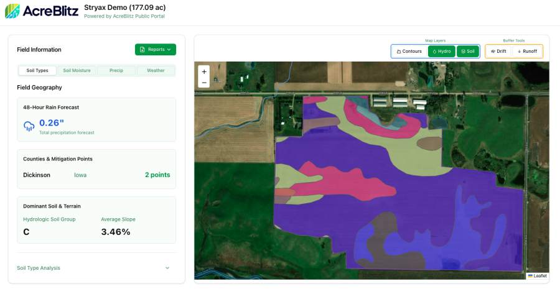This screenshot has width=560, height=289.
Task: Click the '2 points' mitigation value
Action: (x=157, y=175)
